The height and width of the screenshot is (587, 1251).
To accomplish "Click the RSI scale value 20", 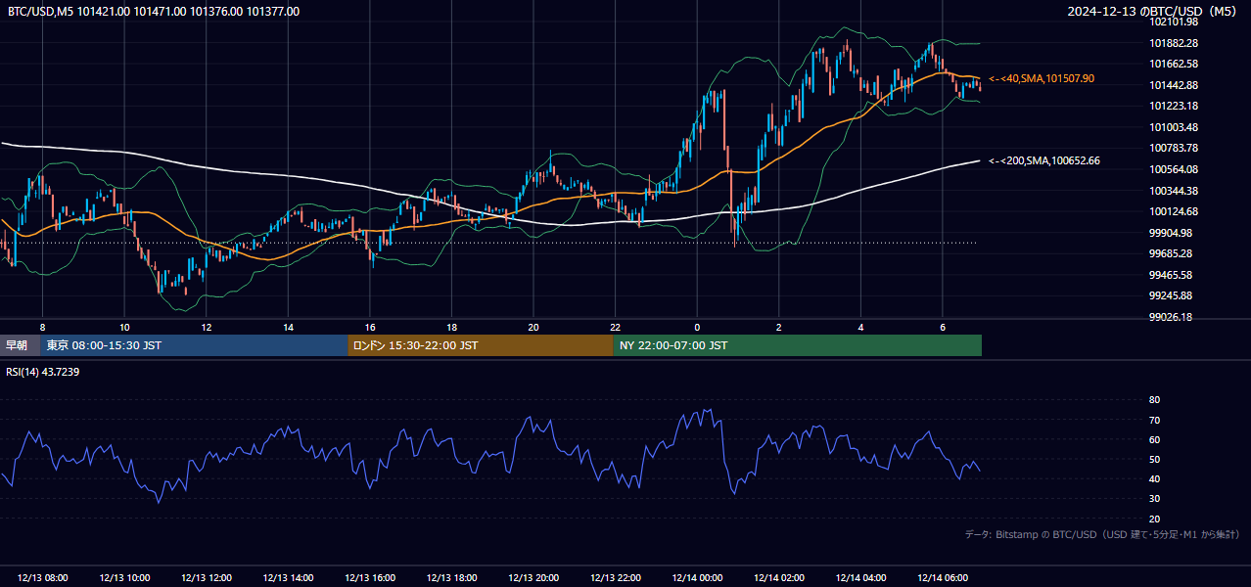I will coord(1155,519).
